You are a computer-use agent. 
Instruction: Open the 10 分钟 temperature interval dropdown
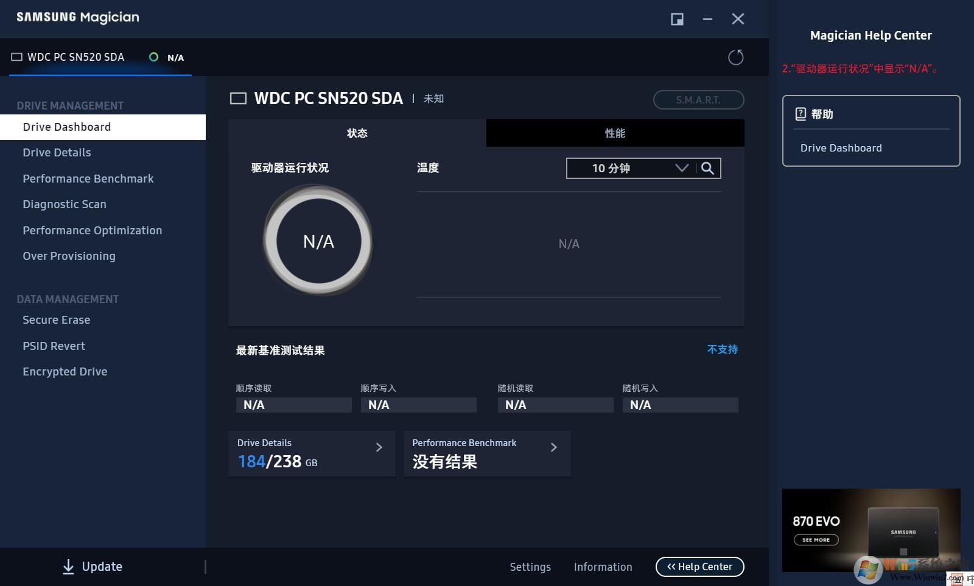pos(632,168)
